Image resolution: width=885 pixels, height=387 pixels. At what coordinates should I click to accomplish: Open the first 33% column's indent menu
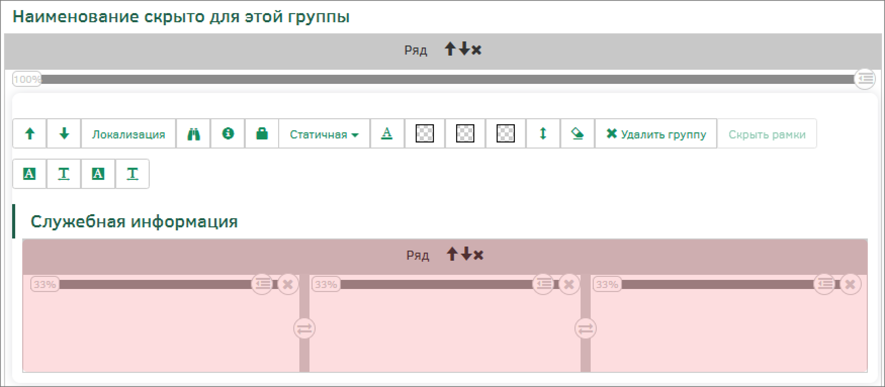click(x=262, y=284)
